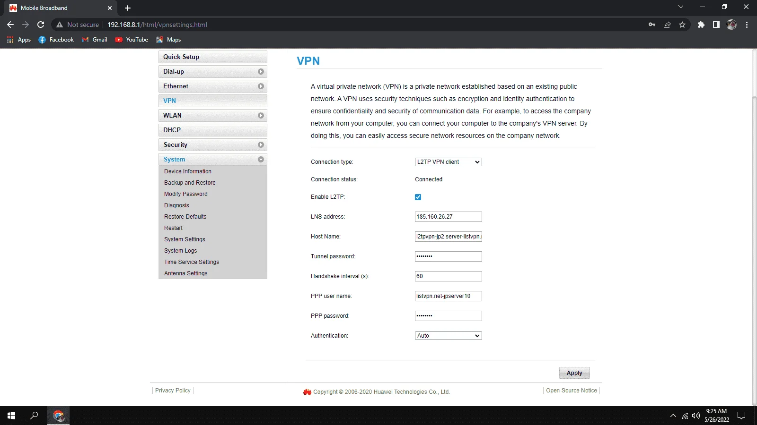Open the Restart page
Image resolution: width=757 pixels, height=425 pixels.
click(x=173, y=228)
